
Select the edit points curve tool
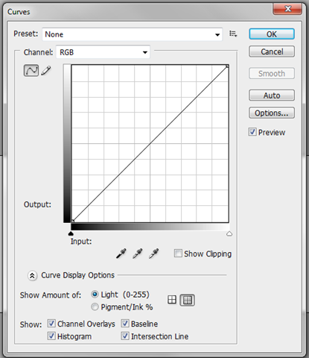[31, 71]
